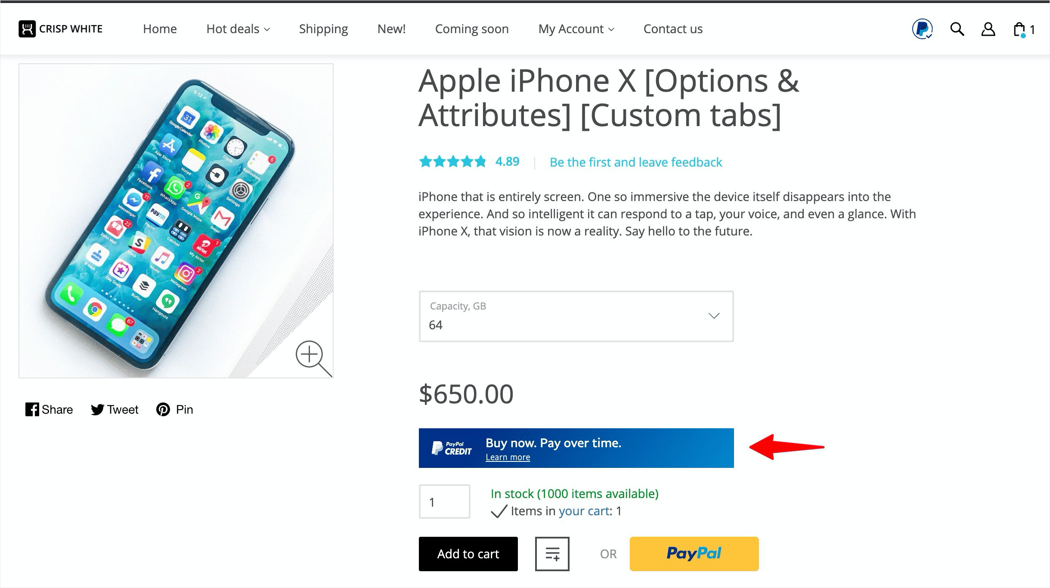Click the user account profile icon
The width and height of the screenshot is (1050, 588).
988,29
